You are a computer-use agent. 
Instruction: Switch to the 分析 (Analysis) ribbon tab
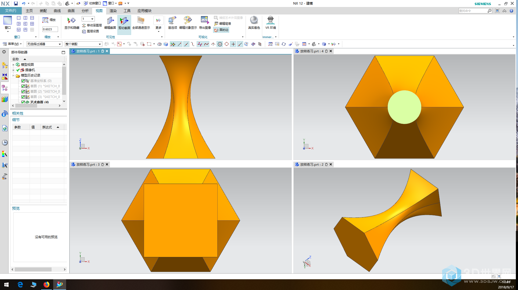(85, 11)
